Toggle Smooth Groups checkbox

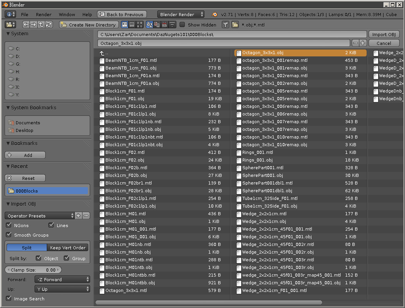pyautogui.click(x=9, y=235)
